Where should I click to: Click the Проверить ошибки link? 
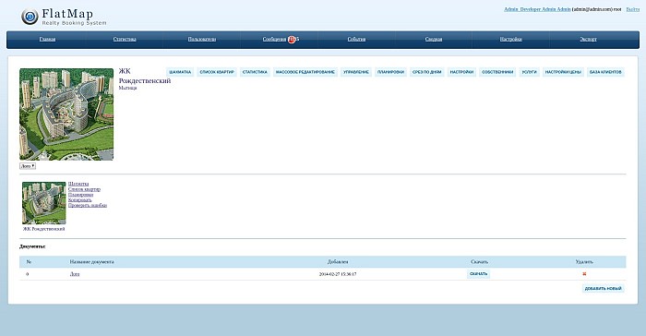tap(88, 205)
